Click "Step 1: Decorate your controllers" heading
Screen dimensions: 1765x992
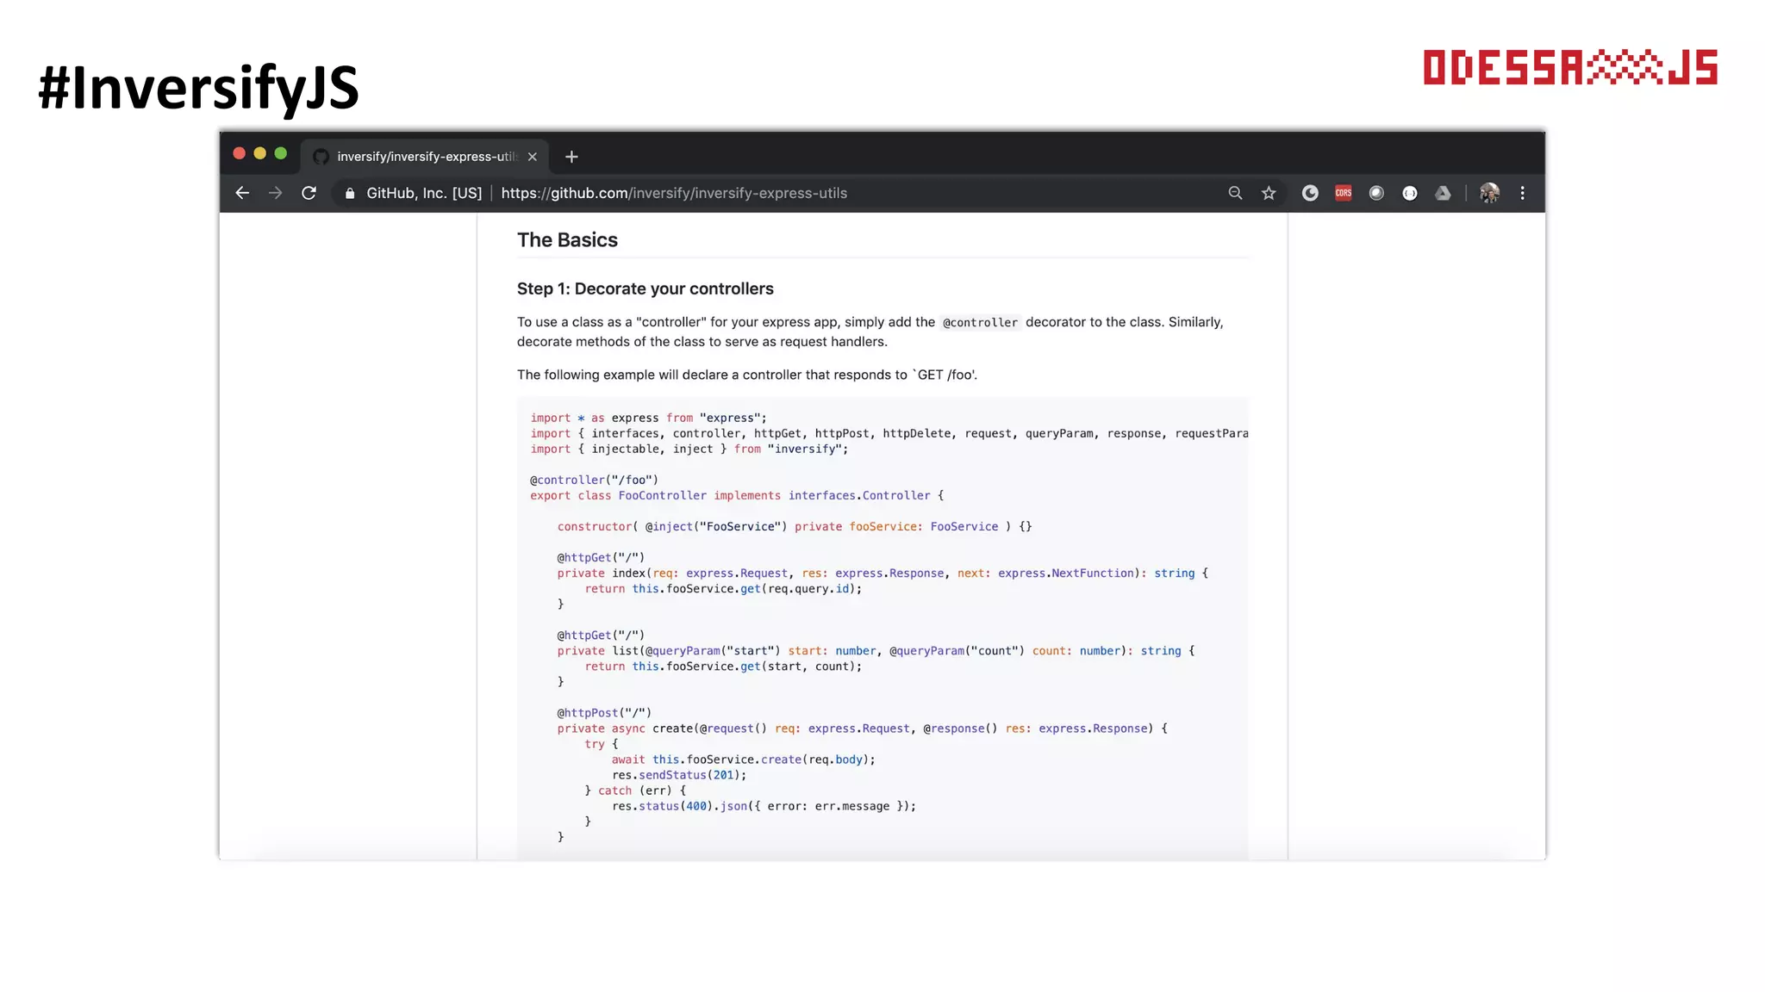click(x=645, y=288)
